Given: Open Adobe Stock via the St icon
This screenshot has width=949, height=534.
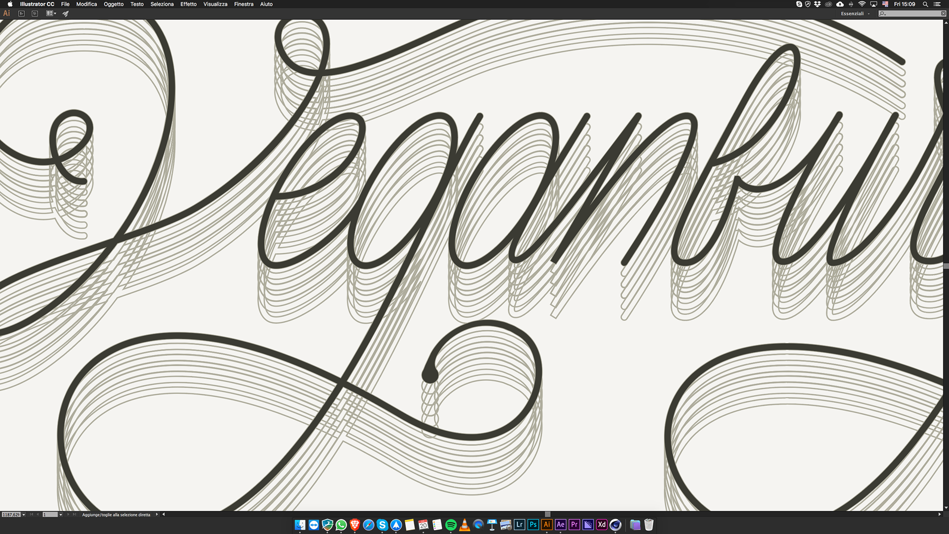Looking at the screenshot, I should point(35,13).
